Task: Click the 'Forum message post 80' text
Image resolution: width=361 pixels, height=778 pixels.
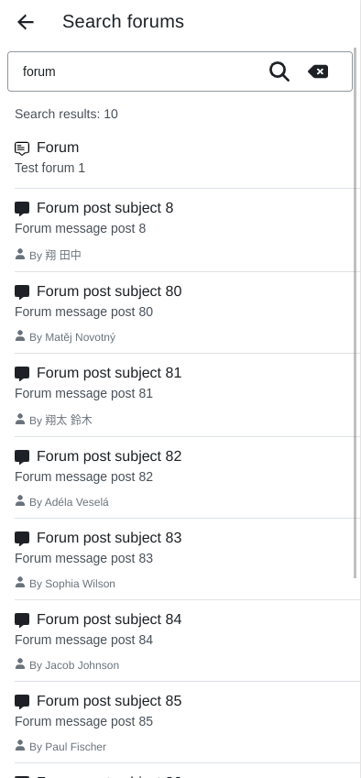Action: click(83, 312)
